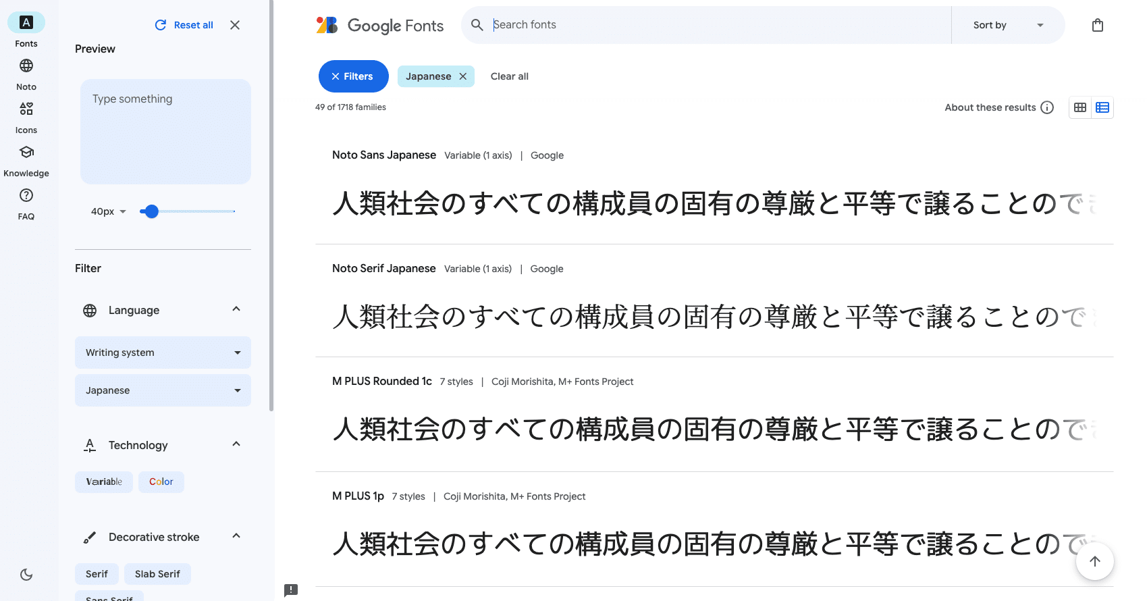Enable the Variable technology filter

(x=104, y=481)
